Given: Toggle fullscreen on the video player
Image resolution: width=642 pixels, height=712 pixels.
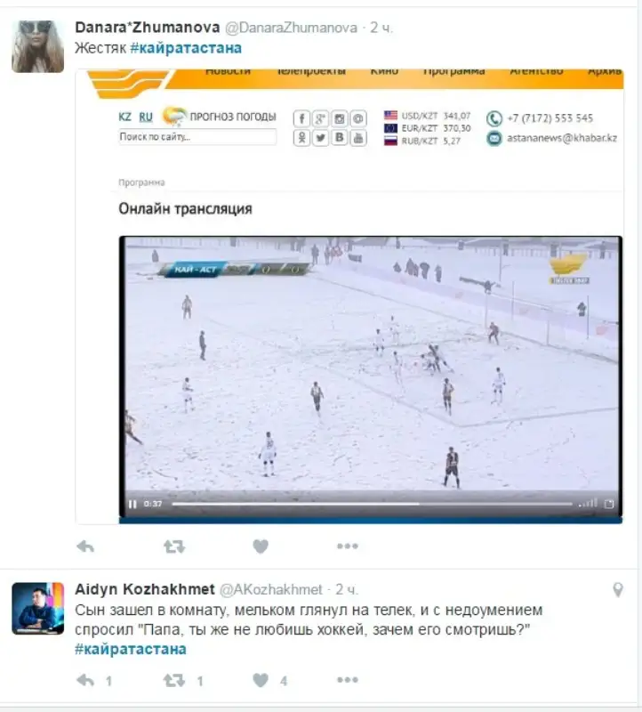Looking at the screenshot, I should (x=609, y=504).
